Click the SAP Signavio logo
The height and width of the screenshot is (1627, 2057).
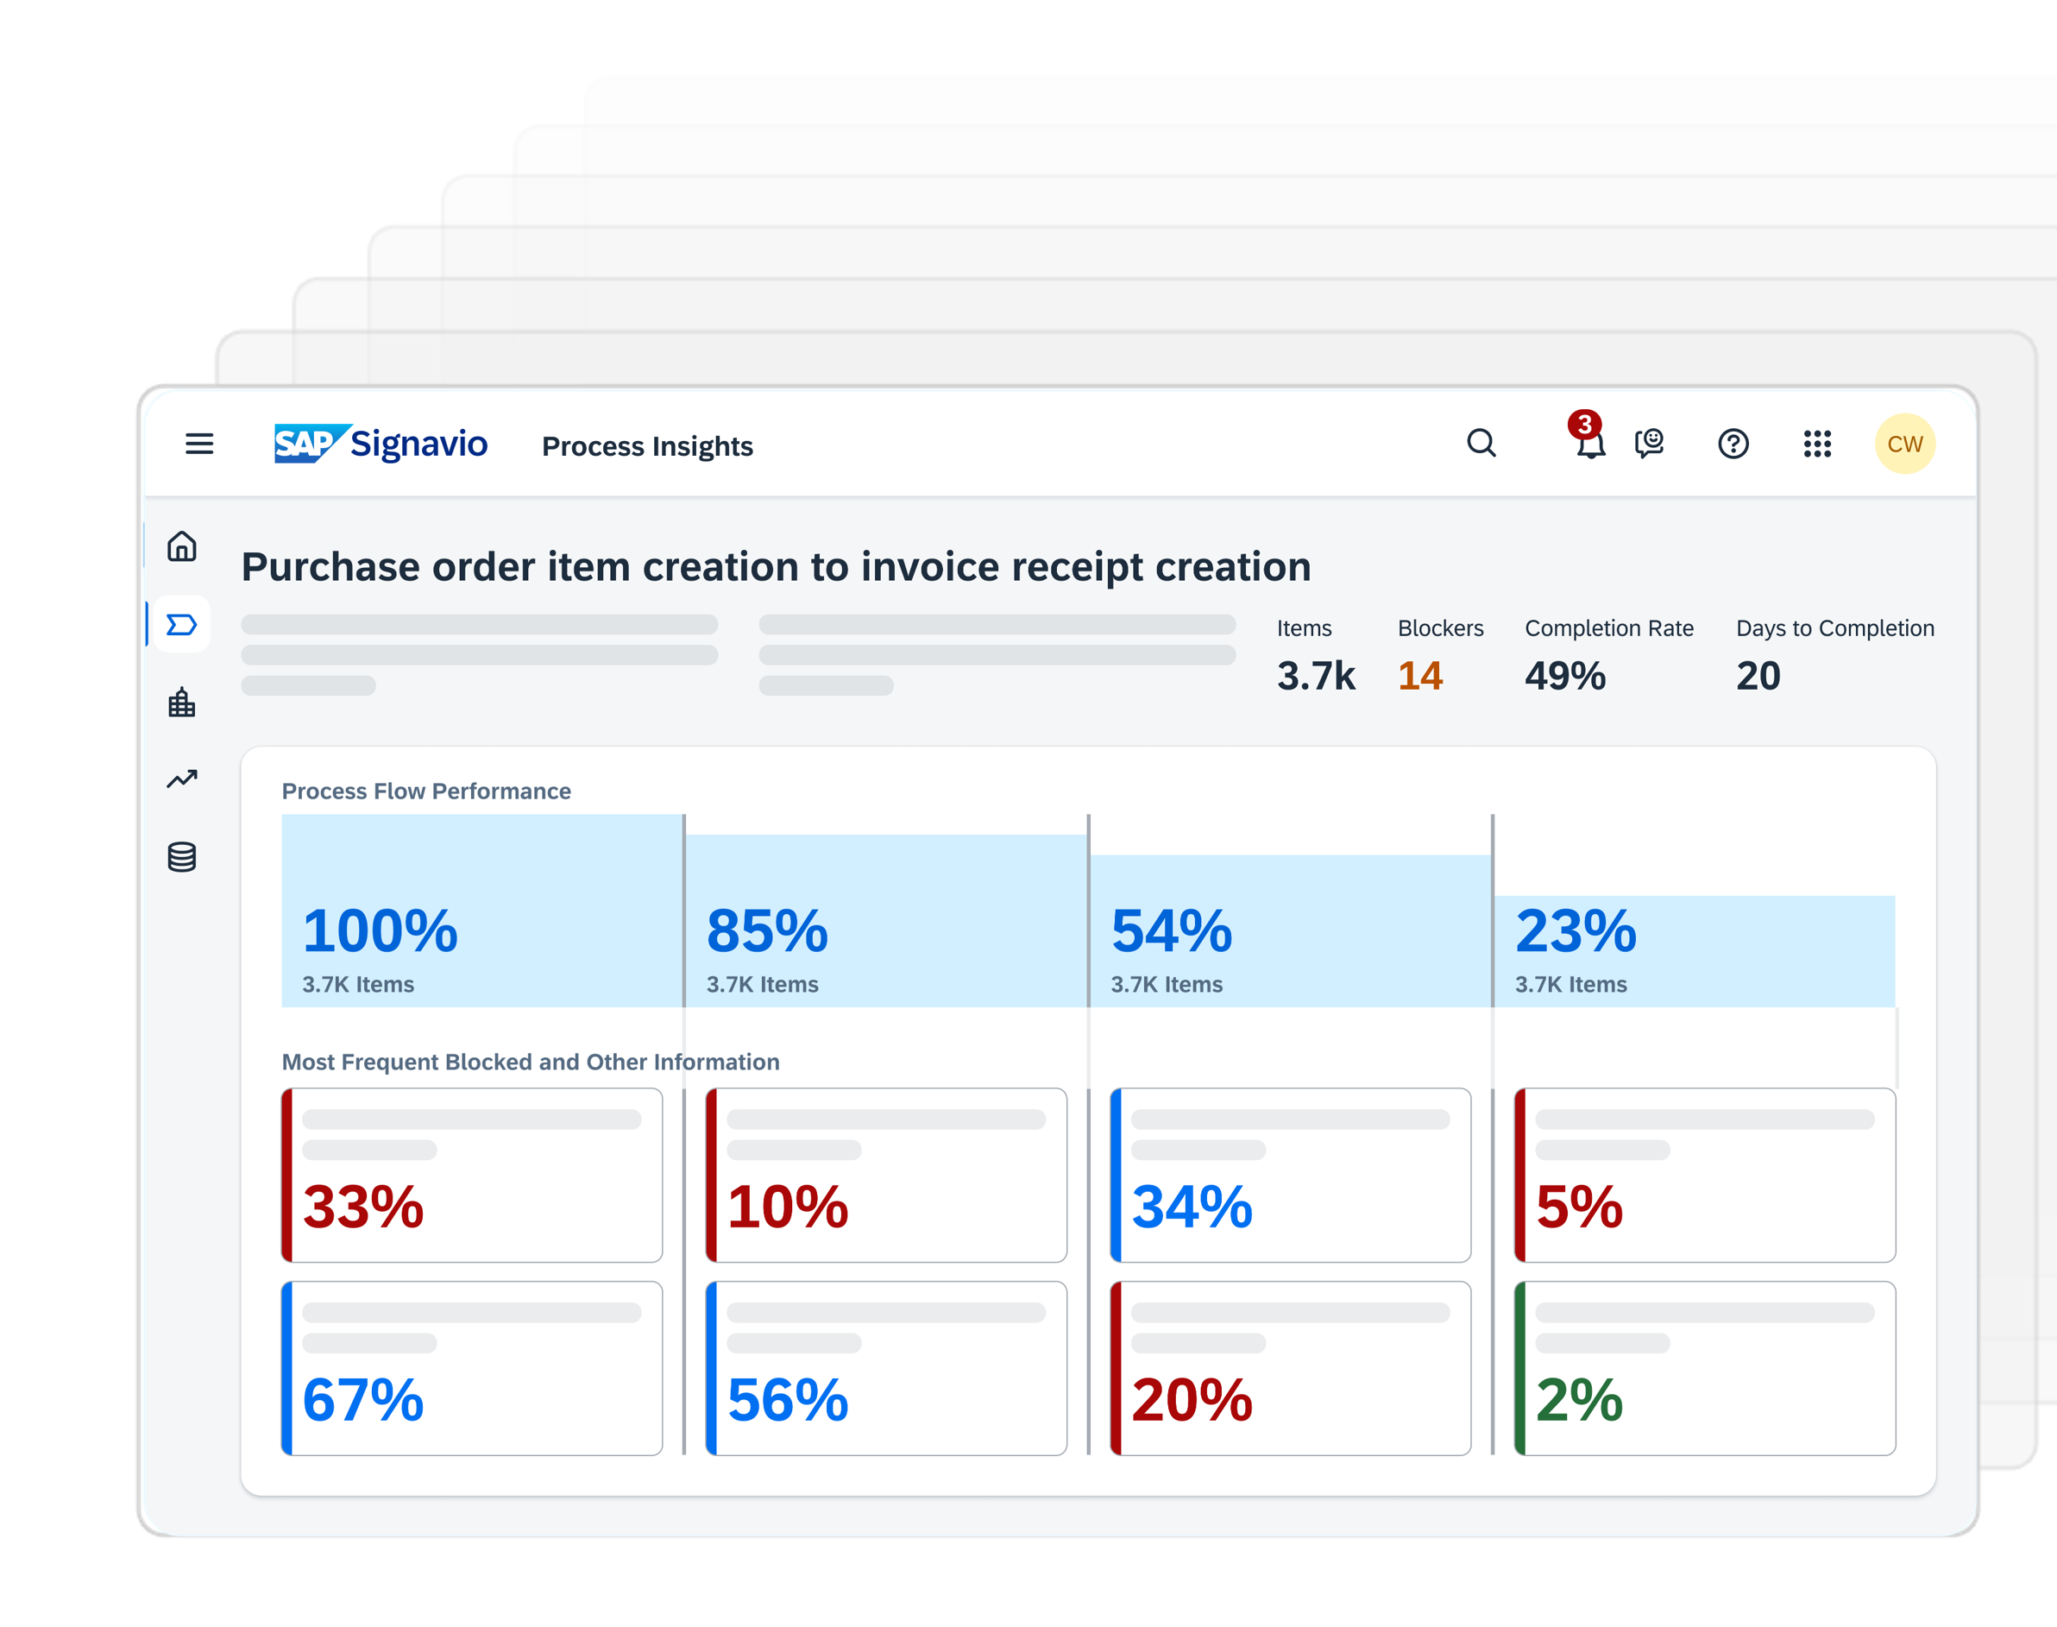coord(381,444)
